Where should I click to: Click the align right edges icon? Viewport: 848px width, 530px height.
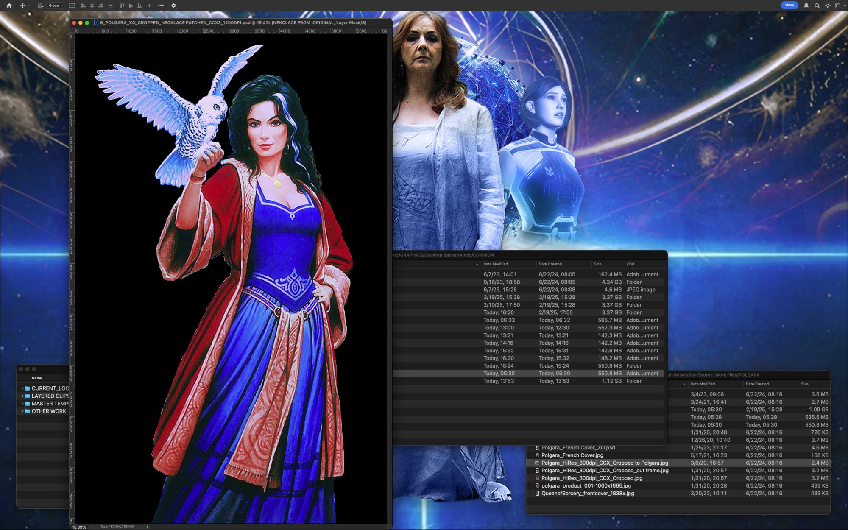100,6
